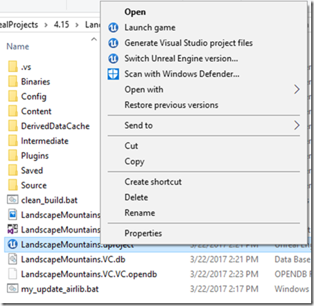Click Open in the context menu
Screen dimensions: 314x306
135,12
